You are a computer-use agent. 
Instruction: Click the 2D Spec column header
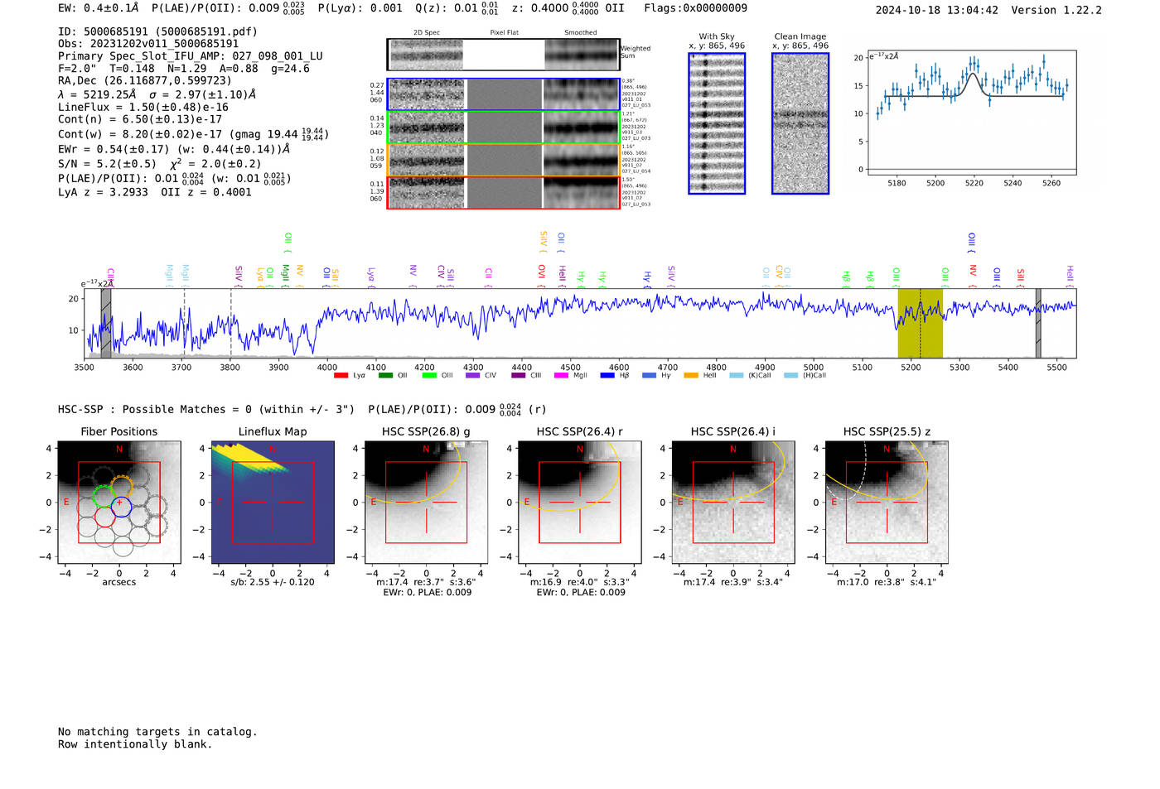(427, 33)
